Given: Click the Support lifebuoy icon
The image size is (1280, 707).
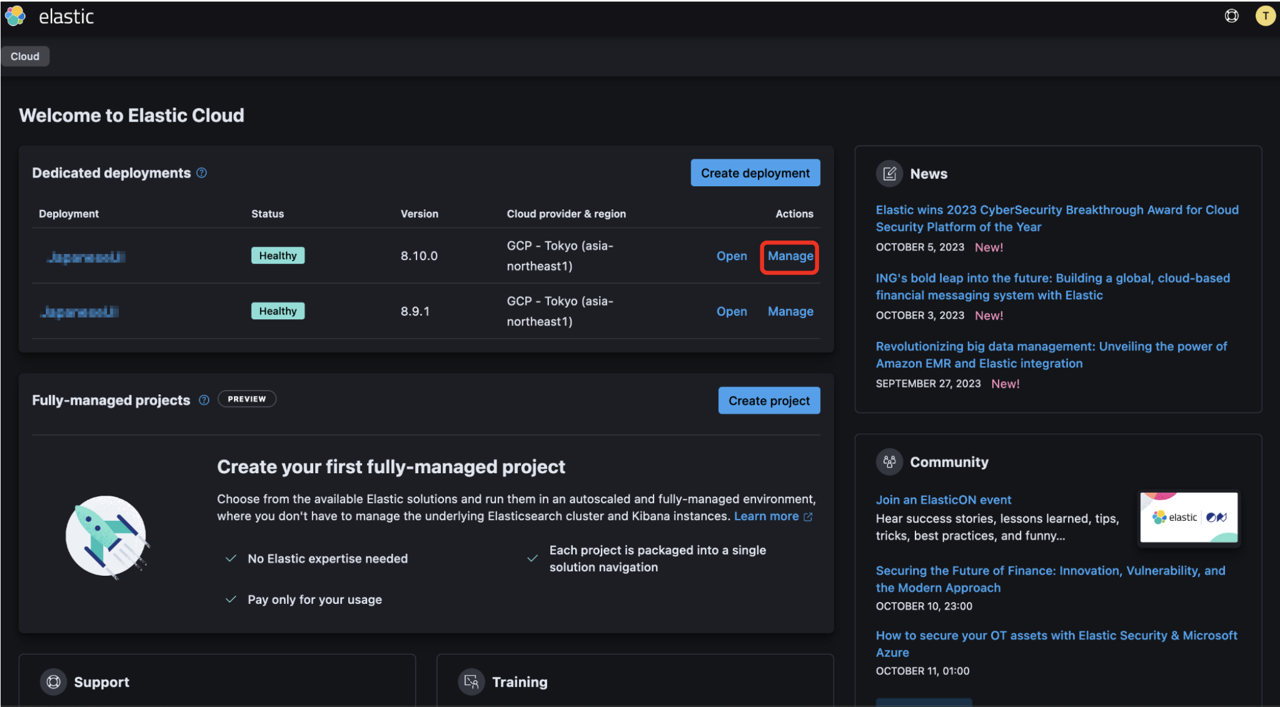Looking at the screenshot, I should point(54,681).
